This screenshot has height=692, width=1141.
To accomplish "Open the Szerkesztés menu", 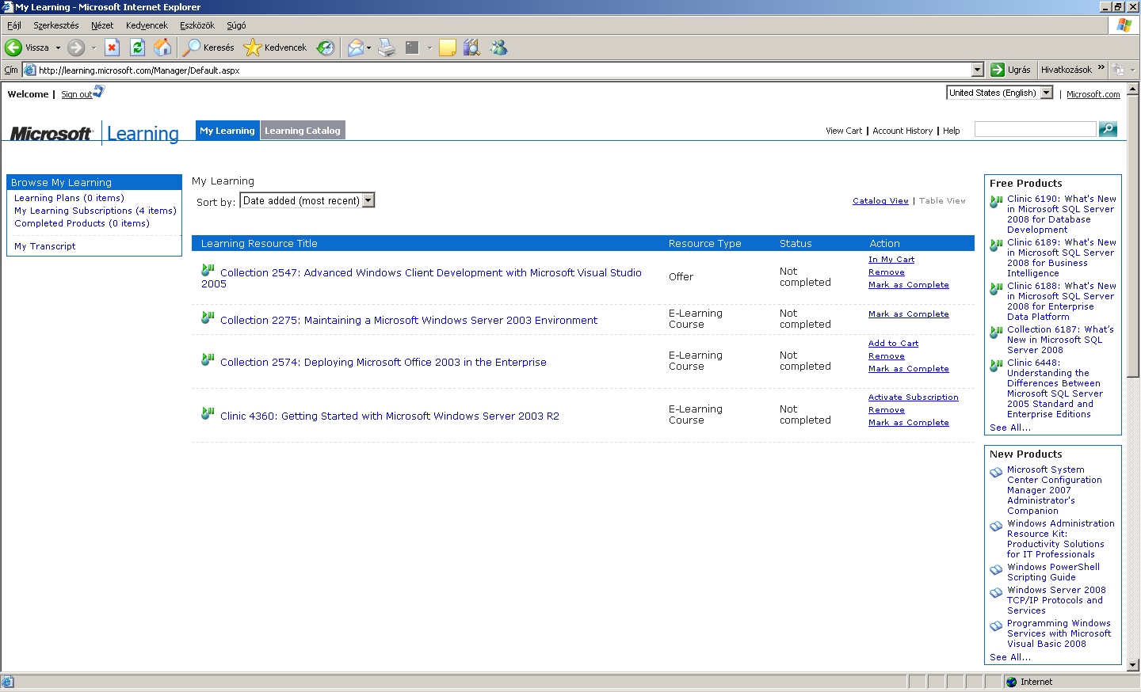I will coord(56,25).
